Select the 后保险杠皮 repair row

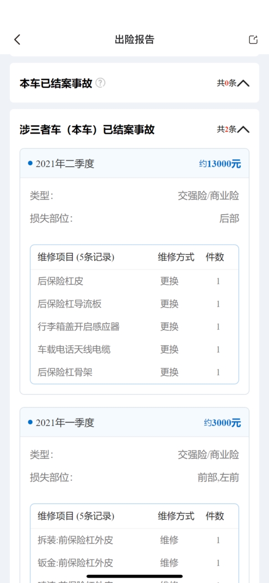click(x=134, y=281)
